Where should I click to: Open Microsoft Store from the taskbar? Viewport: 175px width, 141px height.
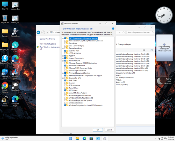(x=91, y=139)
